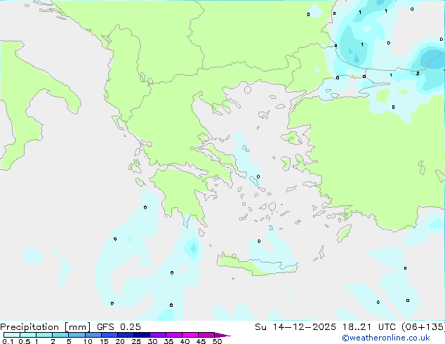
Task: Click the "0.5" legend scale label
Action: coord(25,341)
